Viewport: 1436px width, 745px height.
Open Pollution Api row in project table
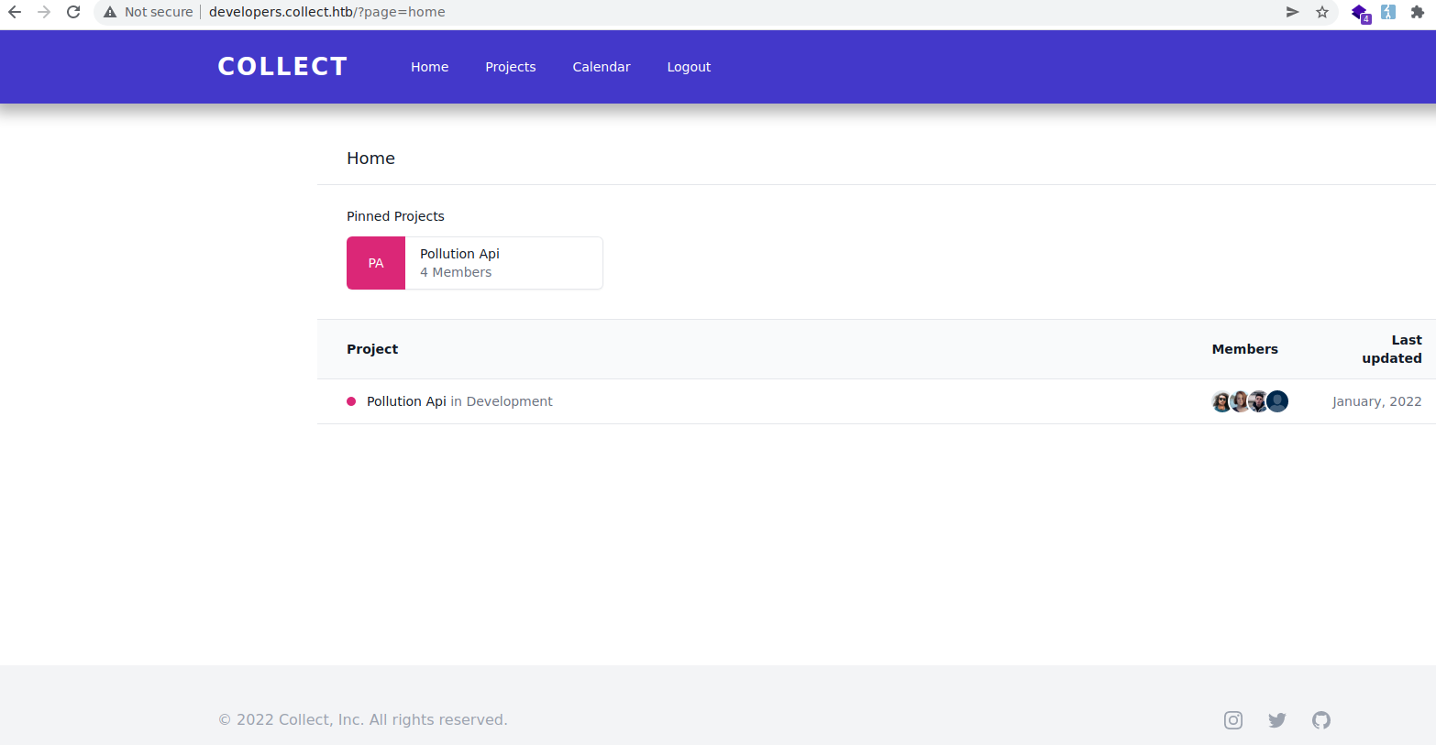click(x=406, y=401)
